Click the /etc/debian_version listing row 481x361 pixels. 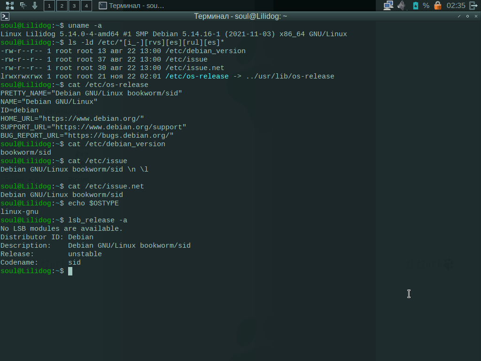tap(123, 51)
